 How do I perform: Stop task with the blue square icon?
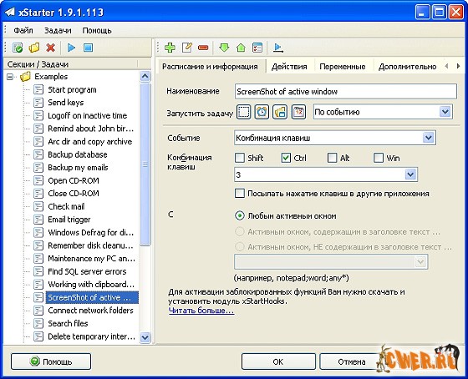pyautogui.click(x=88, y=48)
